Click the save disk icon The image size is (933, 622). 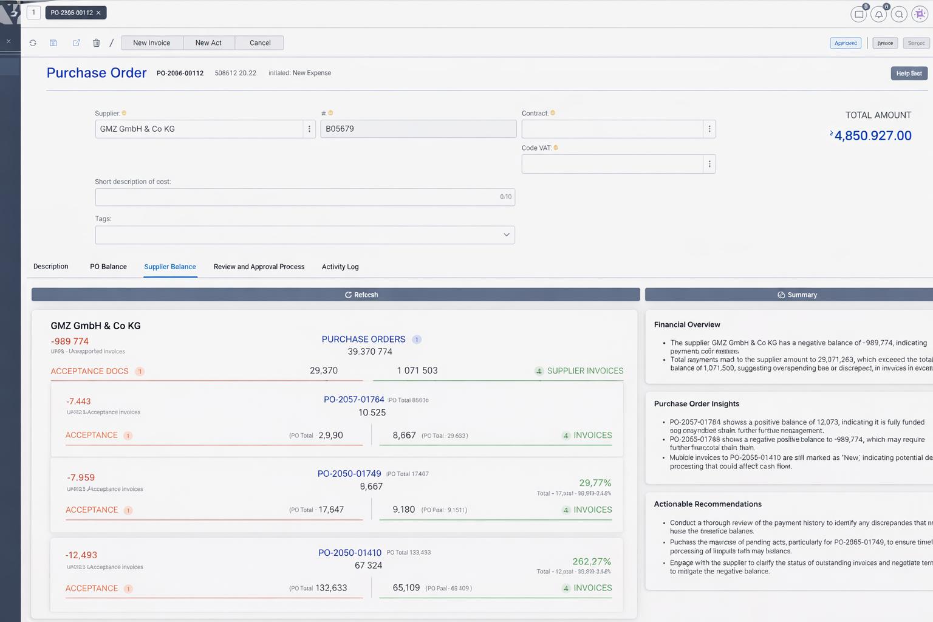click(x=53, y=43)
